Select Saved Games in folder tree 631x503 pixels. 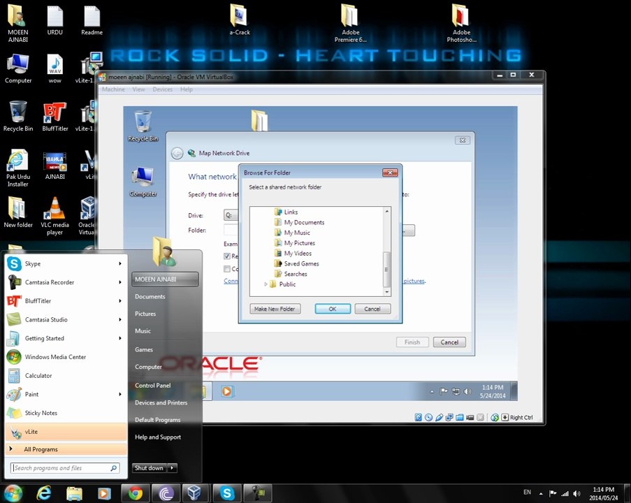pos(301,263)
